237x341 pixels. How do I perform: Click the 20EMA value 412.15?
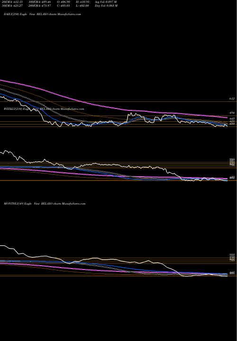coord(12,2)
